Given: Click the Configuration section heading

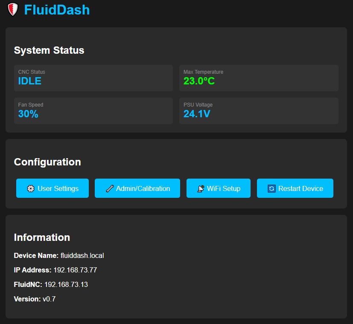Looking at the screenshot, I should point(47,162).
